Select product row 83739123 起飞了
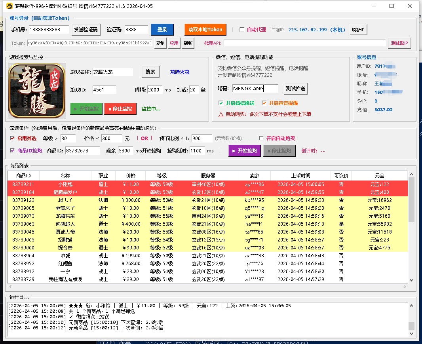The height and width of the screenshot is (344, 422). point(207,200)
